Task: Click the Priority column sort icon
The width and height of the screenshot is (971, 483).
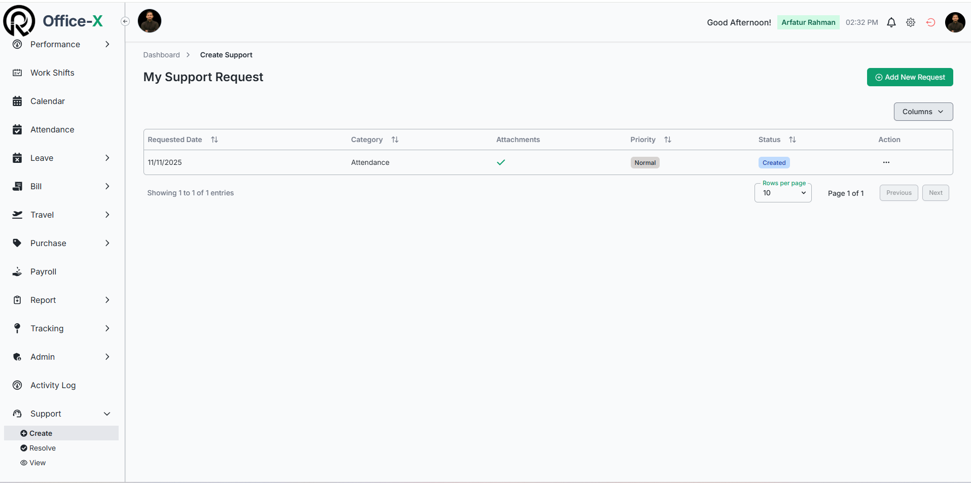Action: [x=668, y=140]
